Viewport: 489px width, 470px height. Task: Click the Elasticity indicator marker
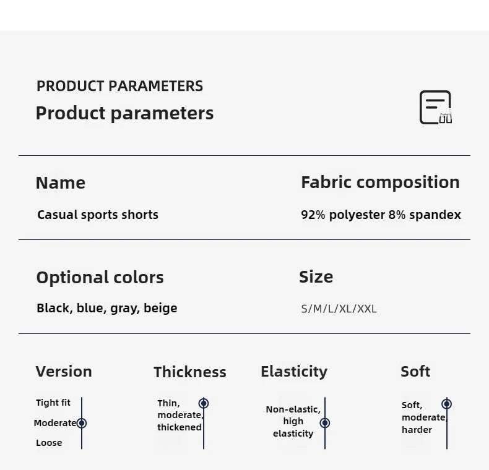(325, 422)
